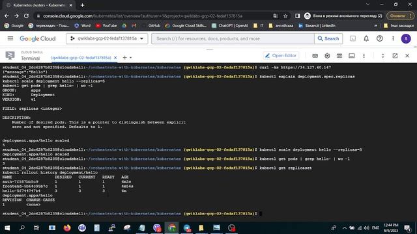Open Firefox from the taskbar

click(67, 228)
